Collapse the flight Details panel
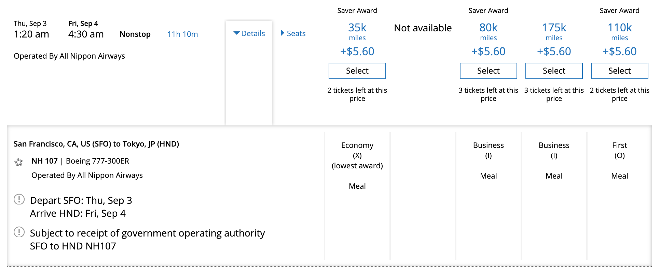660x274 pixels. click(x=249, y=33)
